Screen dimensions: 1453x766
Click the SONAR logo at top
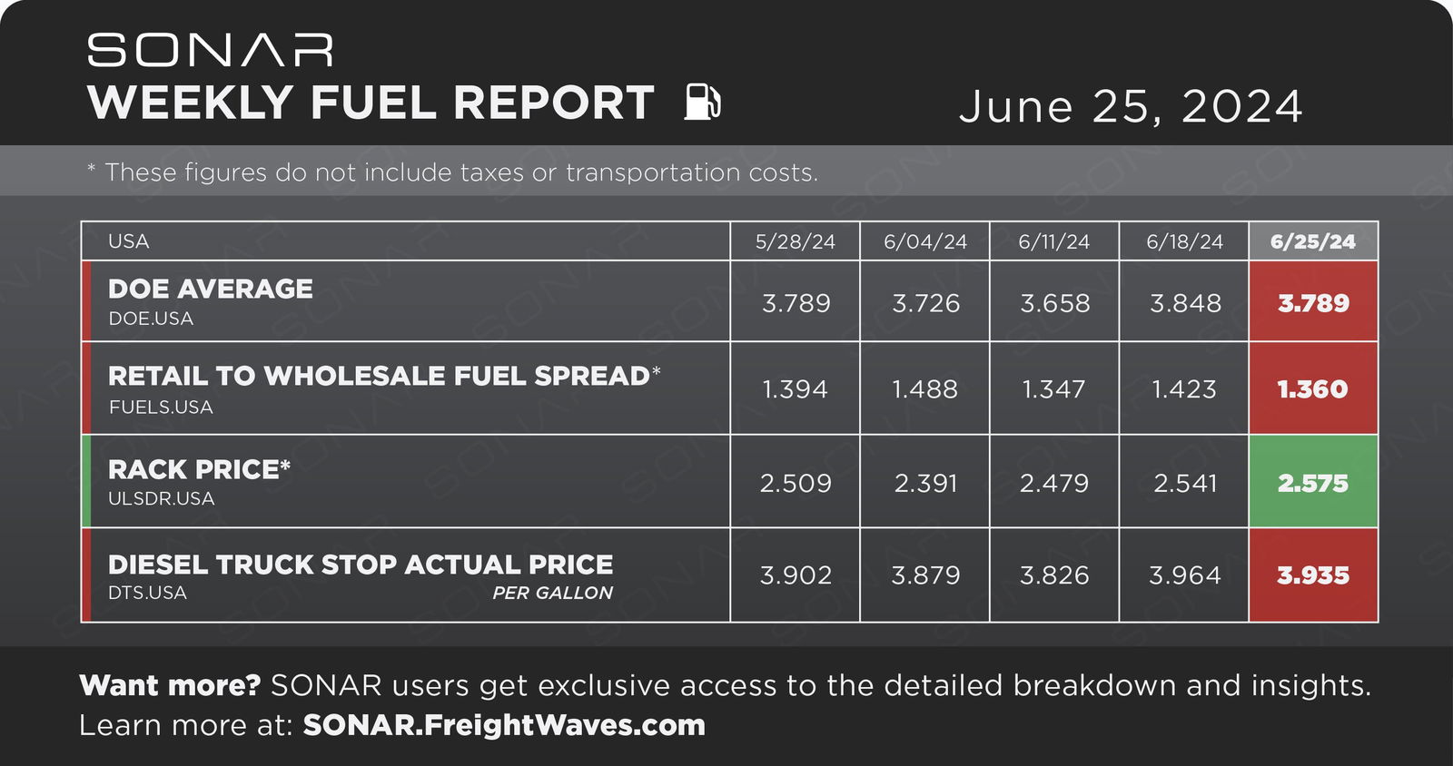(211, 50)
